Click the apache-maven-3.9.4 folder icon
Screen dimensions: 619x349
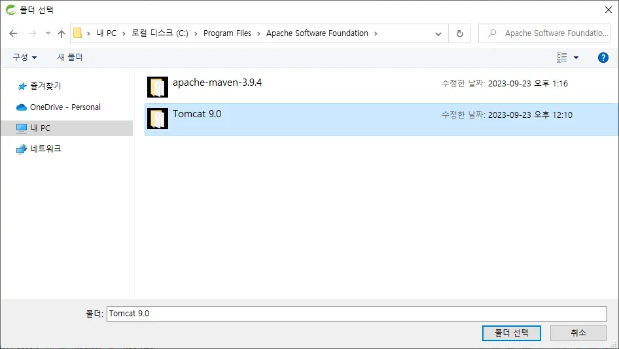point(158,87)
